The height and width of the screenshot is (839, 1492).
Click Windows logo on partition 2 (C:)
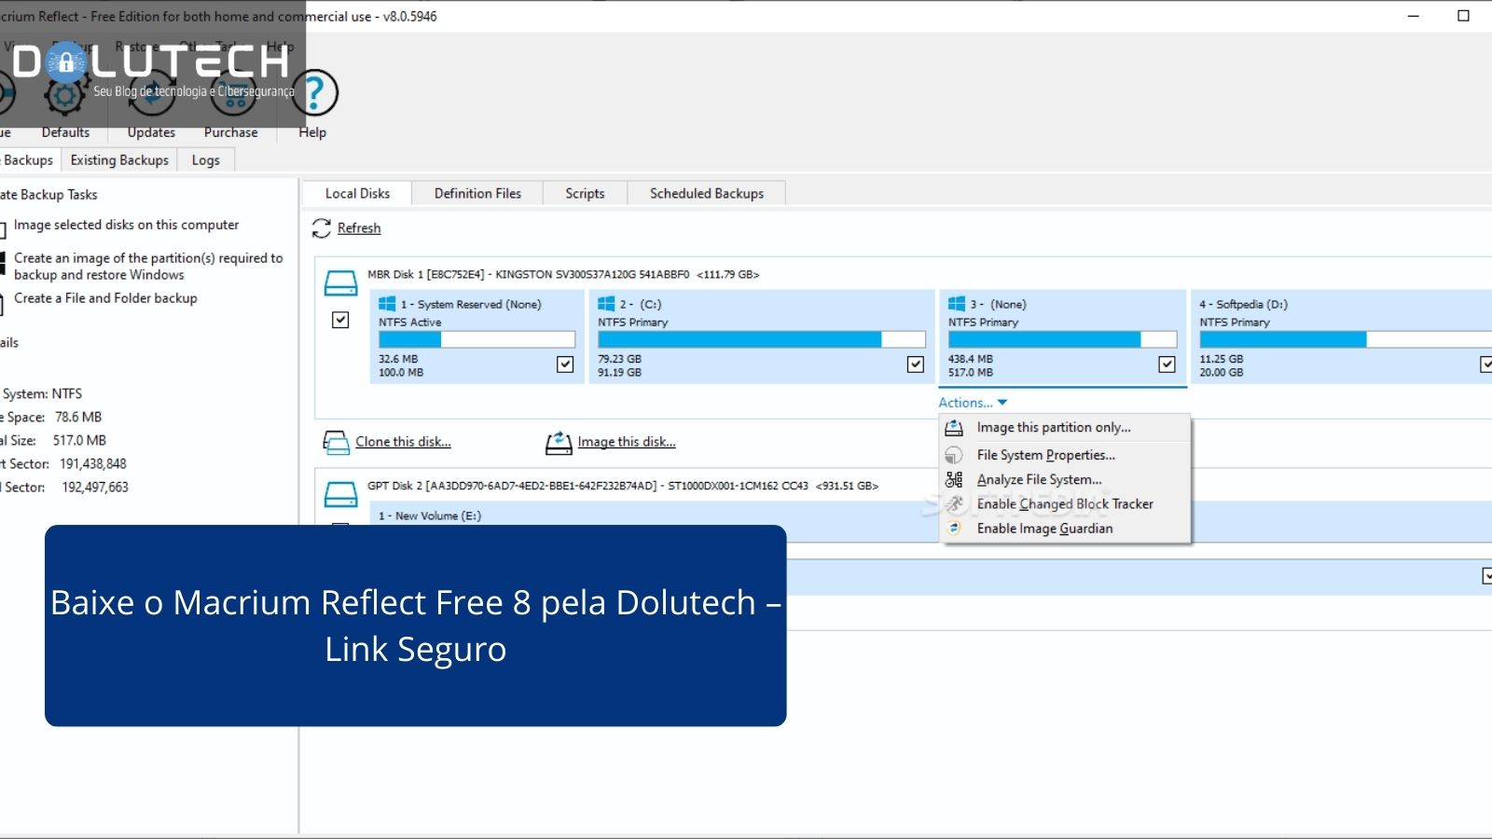(606, 304)
